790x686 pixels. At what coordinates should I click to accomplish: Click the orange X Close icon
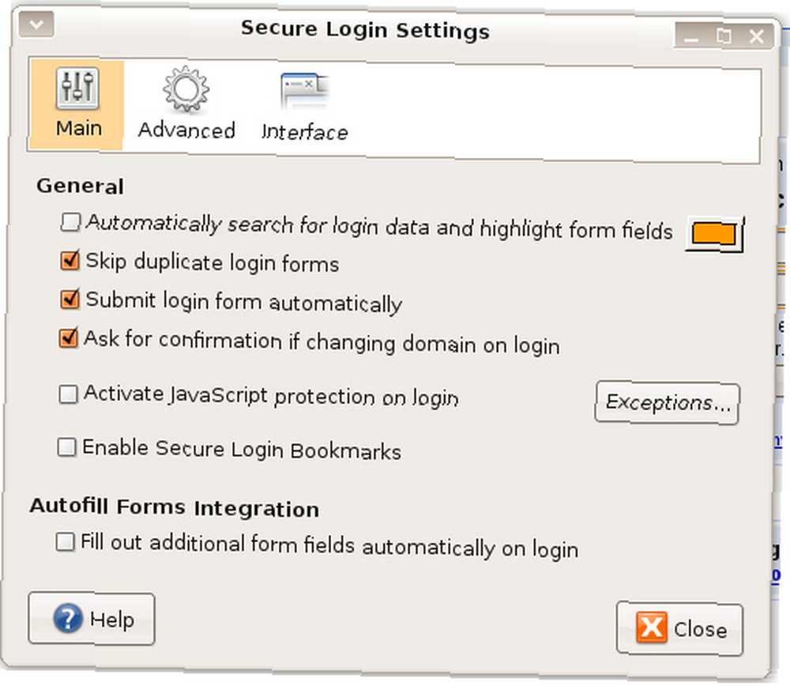click(652, 628)
